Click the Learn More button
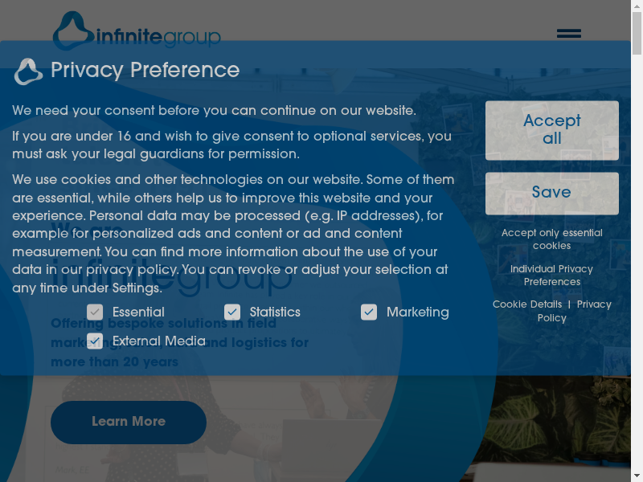The image size is (643, 482). point(129,422)
